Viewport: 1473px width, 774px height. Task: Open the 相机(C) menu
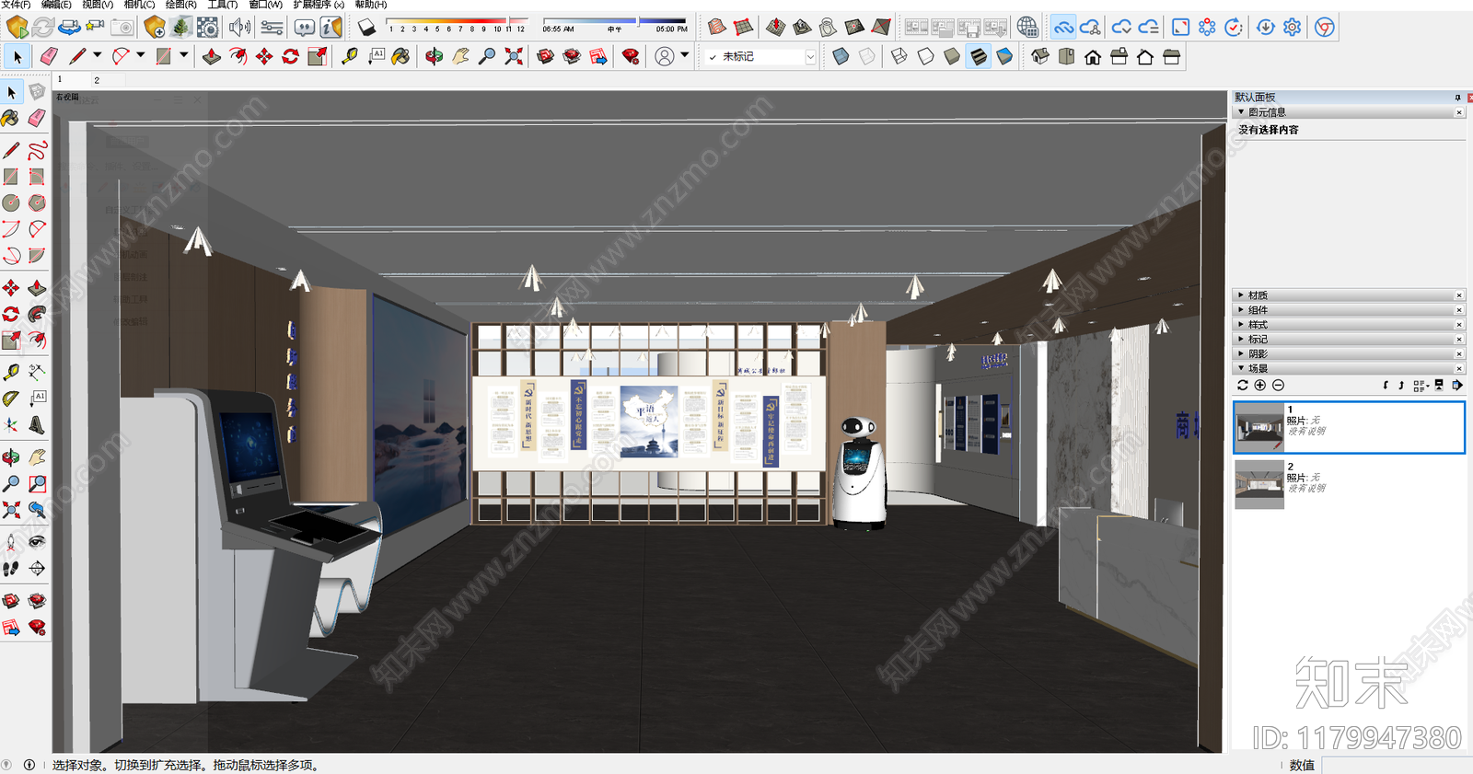[139, 5]
